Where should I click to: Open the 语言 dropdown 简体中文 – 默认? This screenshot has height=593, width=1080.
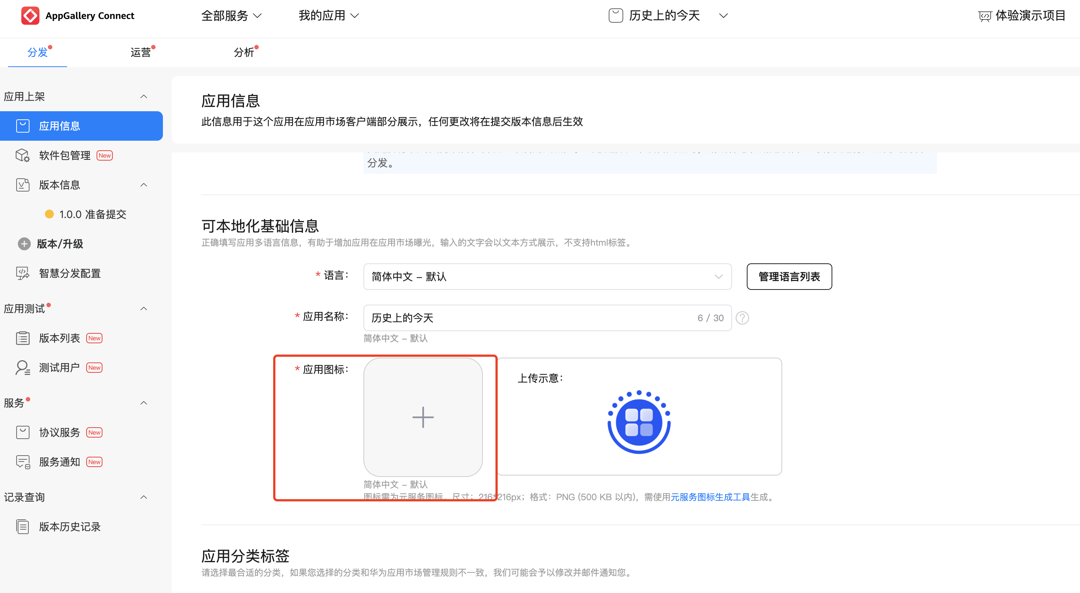pos(547,277)
